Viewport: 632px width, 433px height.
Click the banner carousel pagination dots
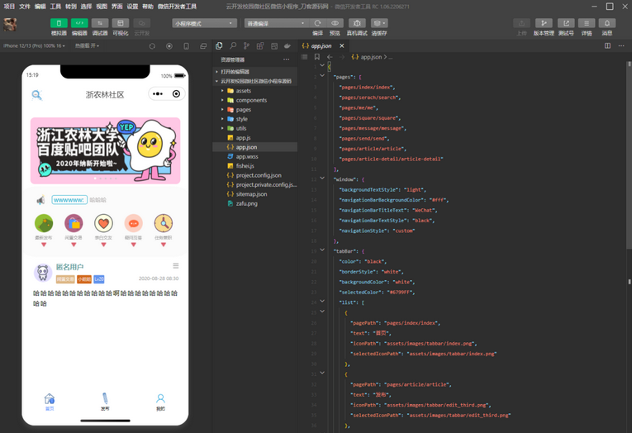105,178
